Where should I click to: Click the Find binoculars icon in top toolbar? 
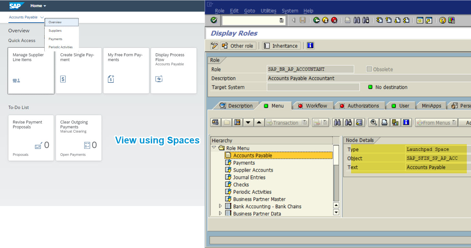coord(357,20)
